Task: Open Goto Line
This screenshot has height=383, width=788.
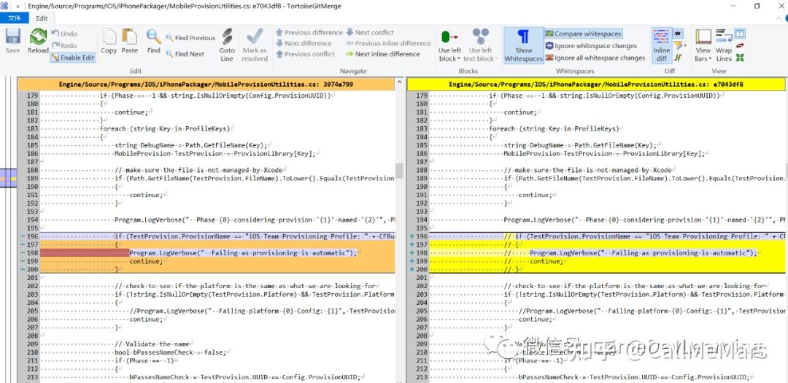Action: [x=227, y=45]
